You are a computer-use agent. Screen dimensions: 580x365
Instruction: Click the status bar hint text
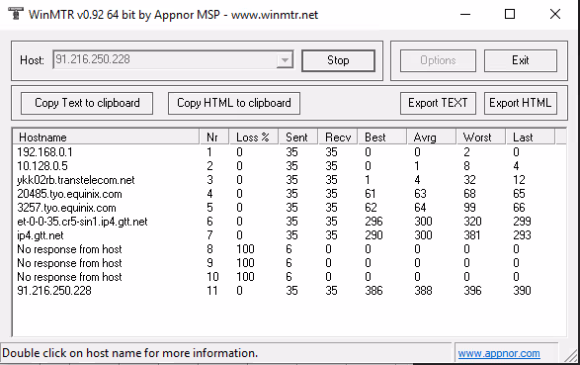pyautogui.click(x=129, y=353)
